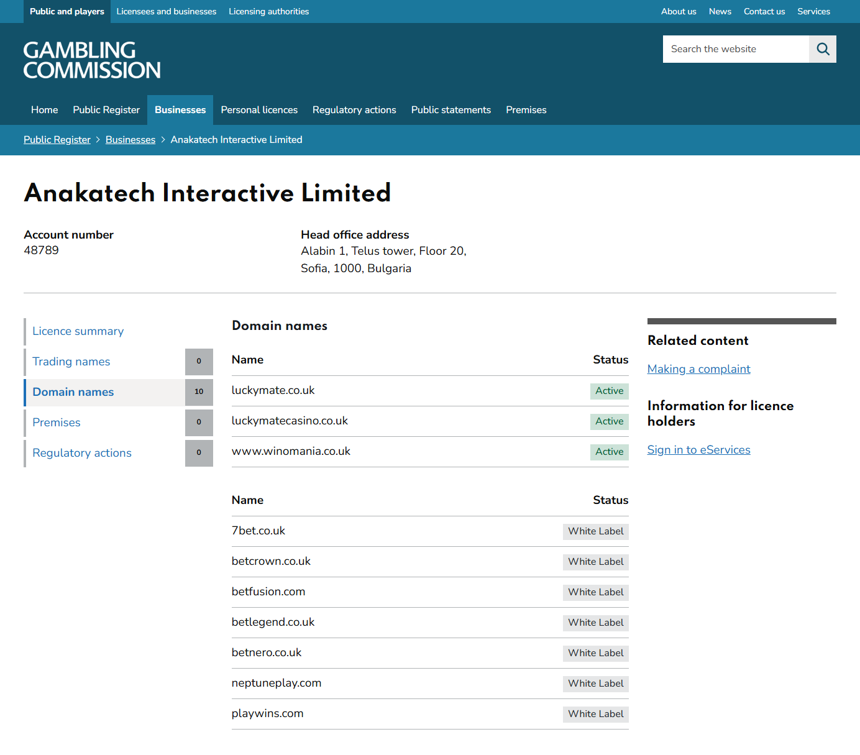
Task: Open the Making a complaint link
Action: (698, 369)
